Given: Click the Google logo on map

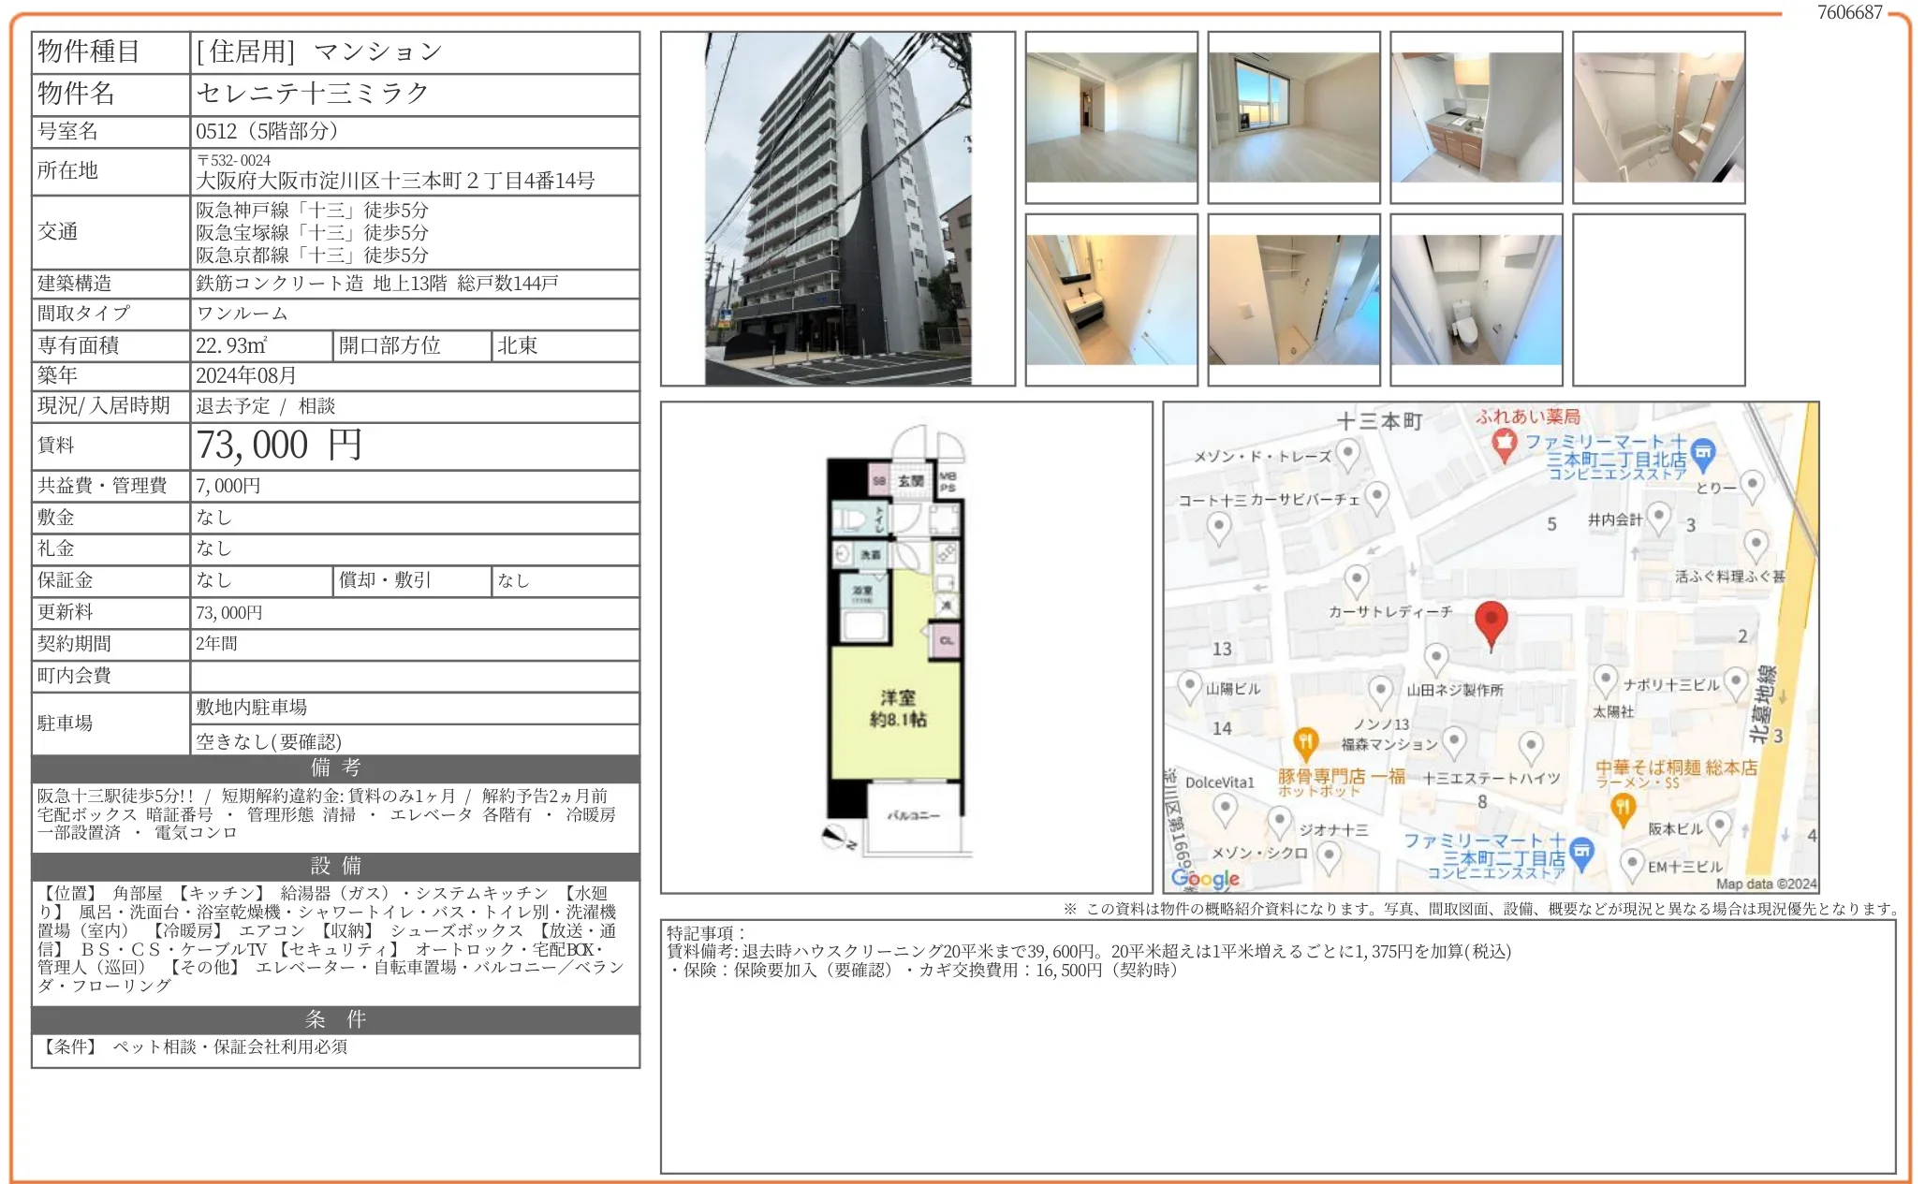Looking at the screenshot, I should point(1205,878).
